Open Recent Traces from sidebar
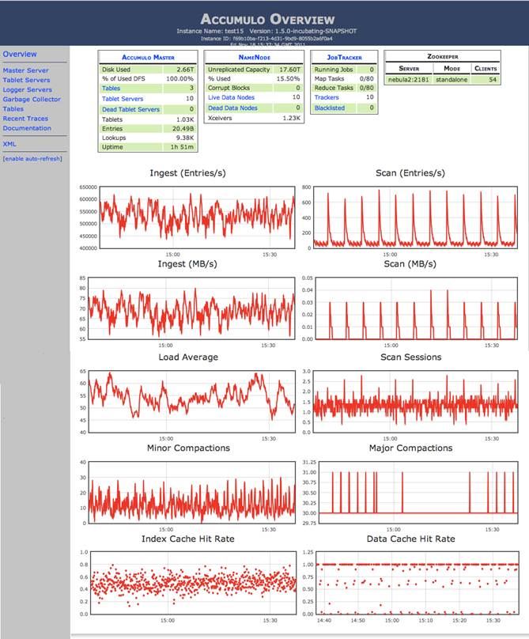Screen dimensions: 529x639 [25, 118]
